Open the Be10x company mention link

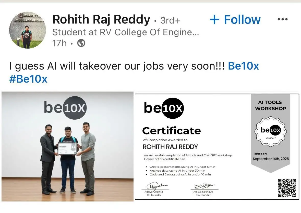click(x=243, y=66)
